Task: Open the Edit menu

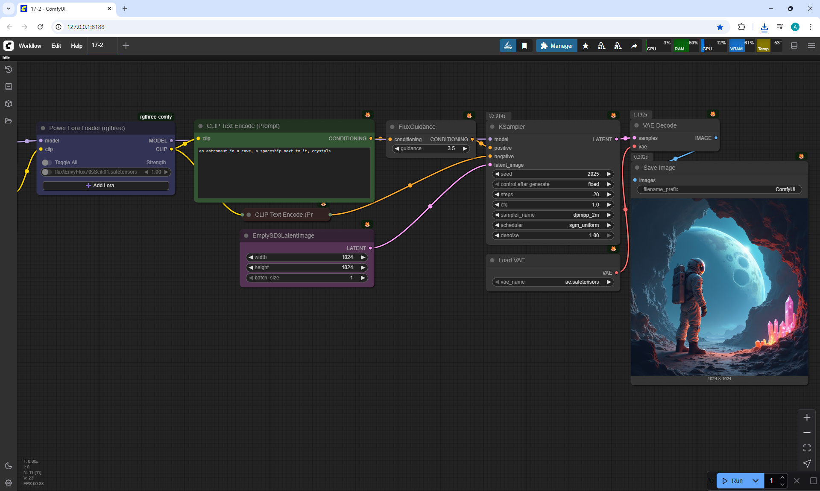Action: [x=56, y=46]
